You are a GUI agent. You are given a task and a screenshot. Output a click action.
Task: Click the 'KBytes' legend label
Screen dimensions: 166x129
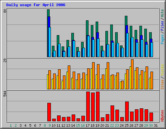162,116
